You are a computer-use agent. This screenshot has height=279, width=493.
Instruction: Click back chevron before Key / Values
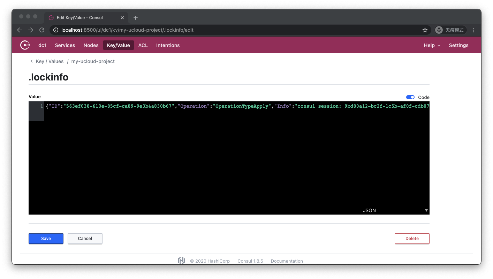point(32,61)
